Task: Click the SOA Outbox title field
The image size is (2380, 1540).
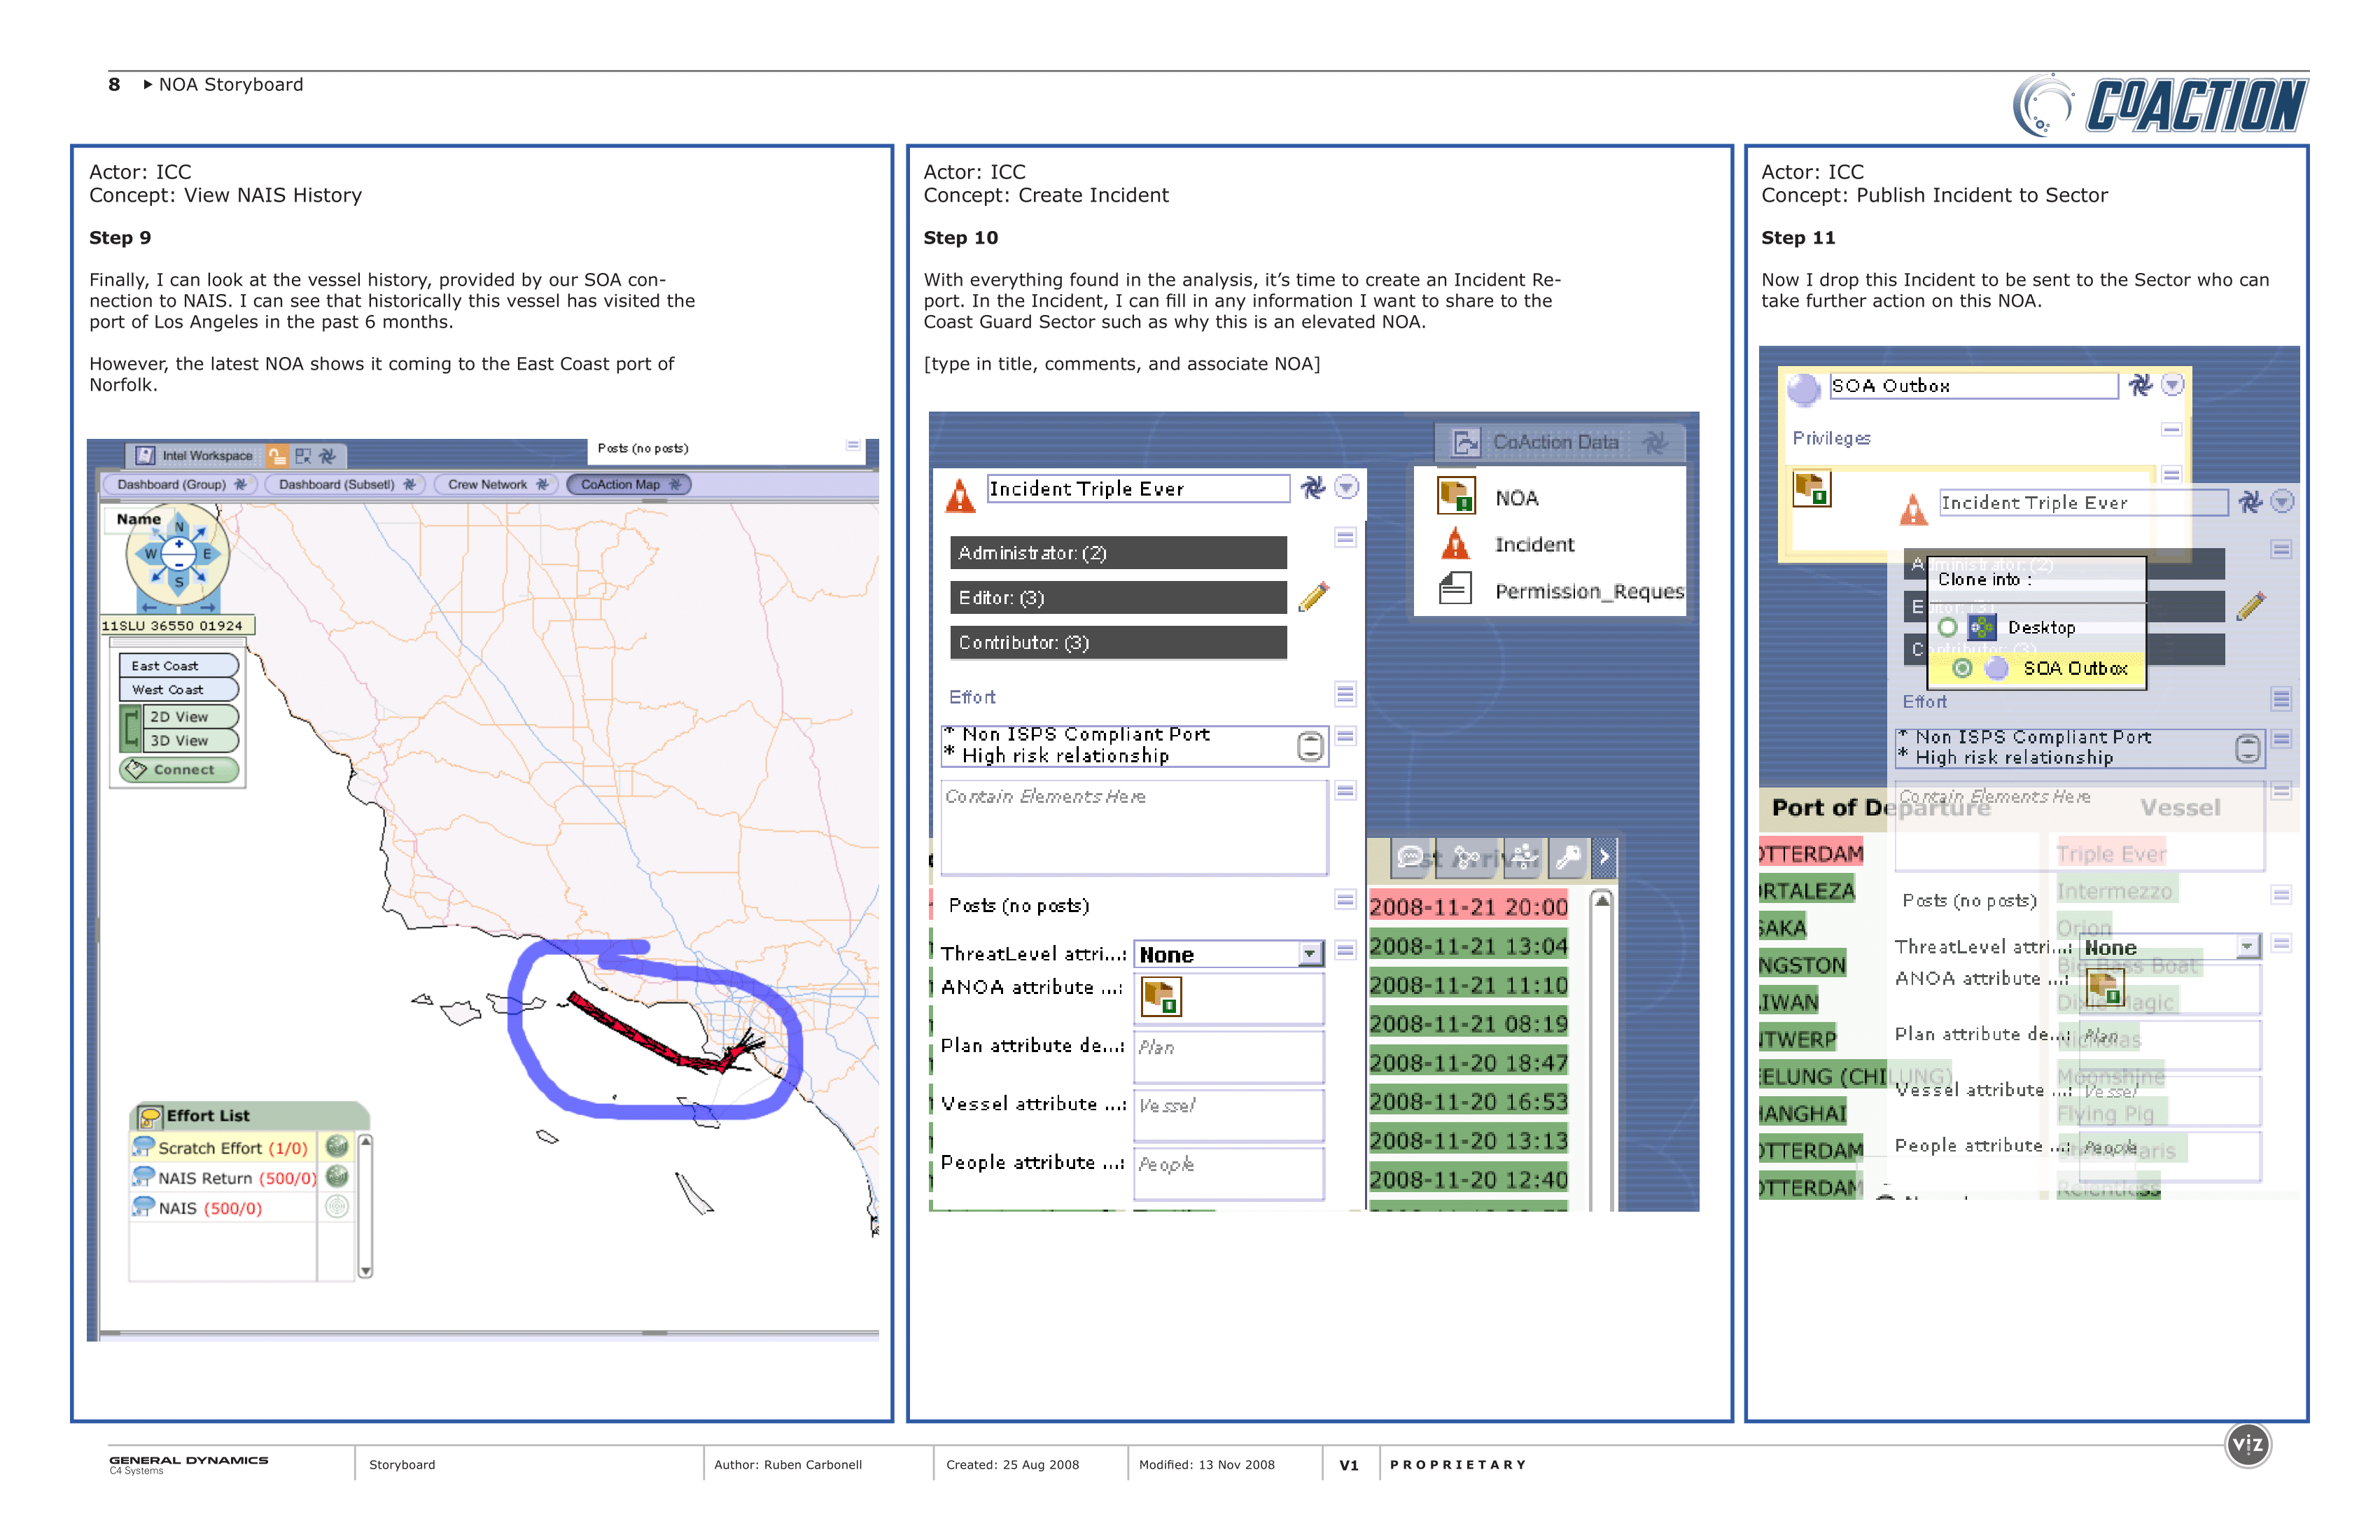Action: pos(1973,386)
